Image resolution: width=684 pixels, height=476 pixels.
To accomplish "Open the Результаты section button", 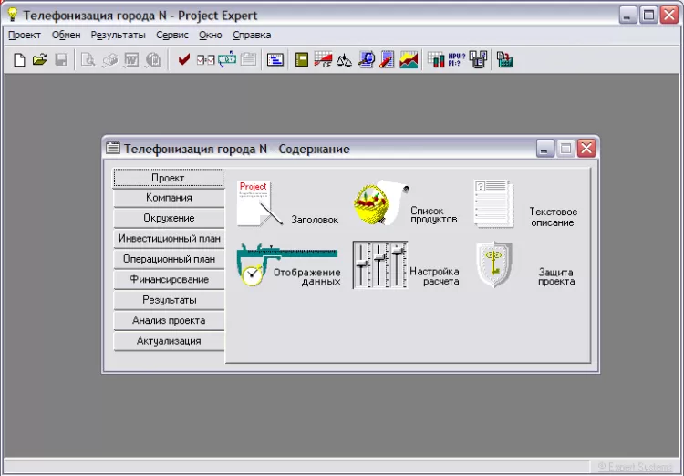I will (169, 300).
